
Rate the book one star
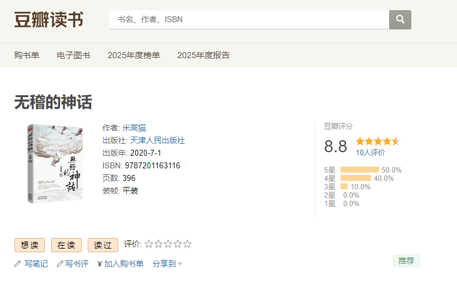click(149, 244)
